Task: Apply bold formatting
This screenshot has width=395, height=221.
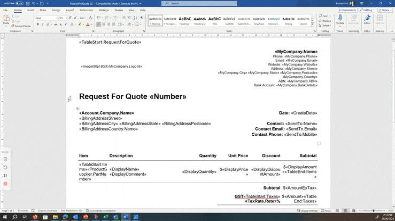Action: coord(37,24)
